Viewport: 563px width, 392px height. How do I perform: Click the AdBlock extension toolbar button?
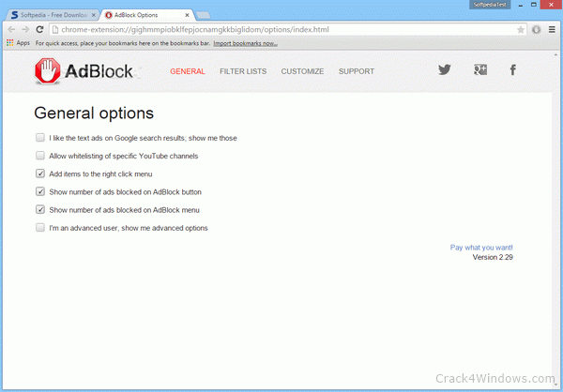coord(536,30)
